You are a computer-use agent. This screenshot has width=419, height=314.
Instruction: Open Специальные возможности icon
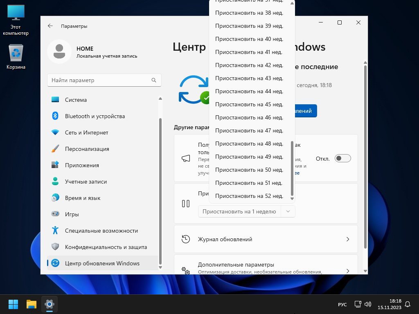55,231
